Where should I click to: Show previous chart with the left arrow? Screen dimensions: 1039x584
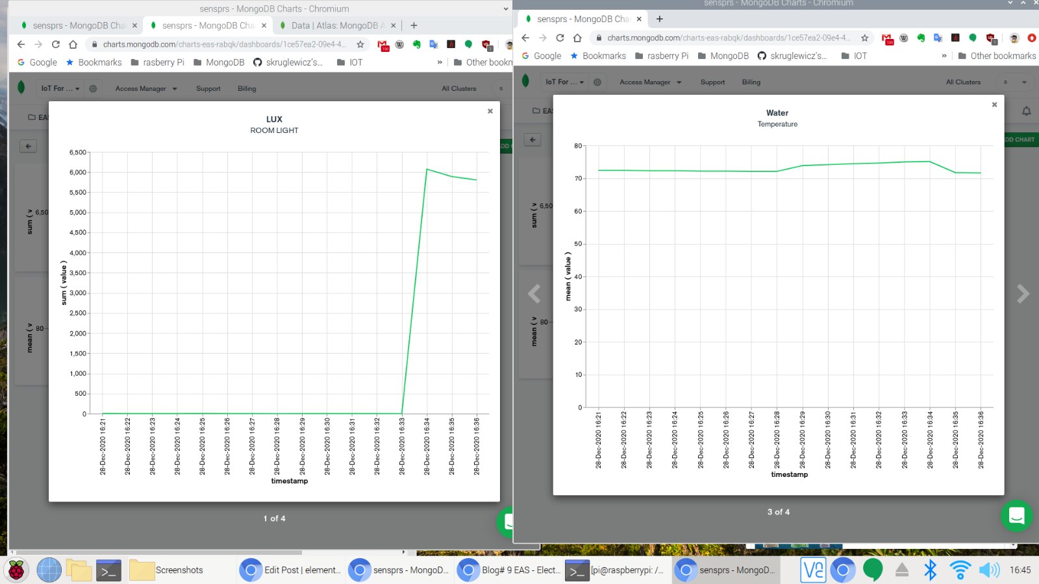534,294
